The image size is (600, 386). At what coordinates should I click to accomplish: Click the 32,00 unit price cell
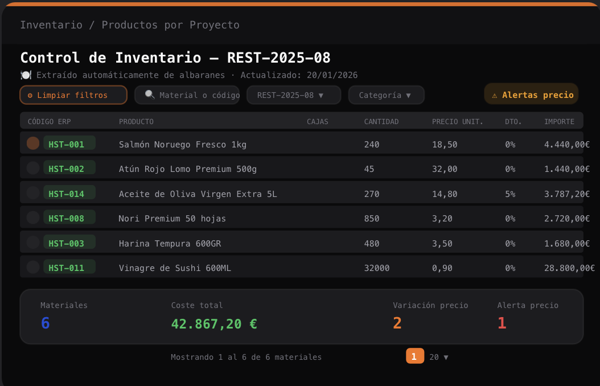click(x=445, y=169)
